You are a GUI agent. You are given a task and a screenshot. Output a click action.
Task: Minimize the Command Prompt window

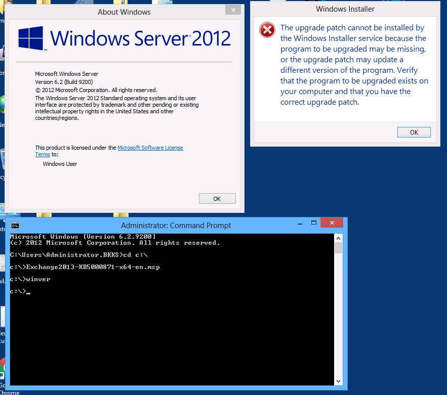(x=300, y=224)
